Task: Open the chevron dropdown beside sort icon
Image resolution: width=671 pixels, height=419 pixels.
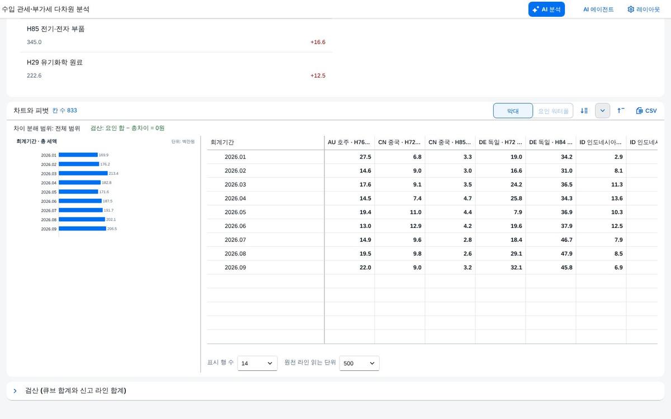Action: pos(602,111)
